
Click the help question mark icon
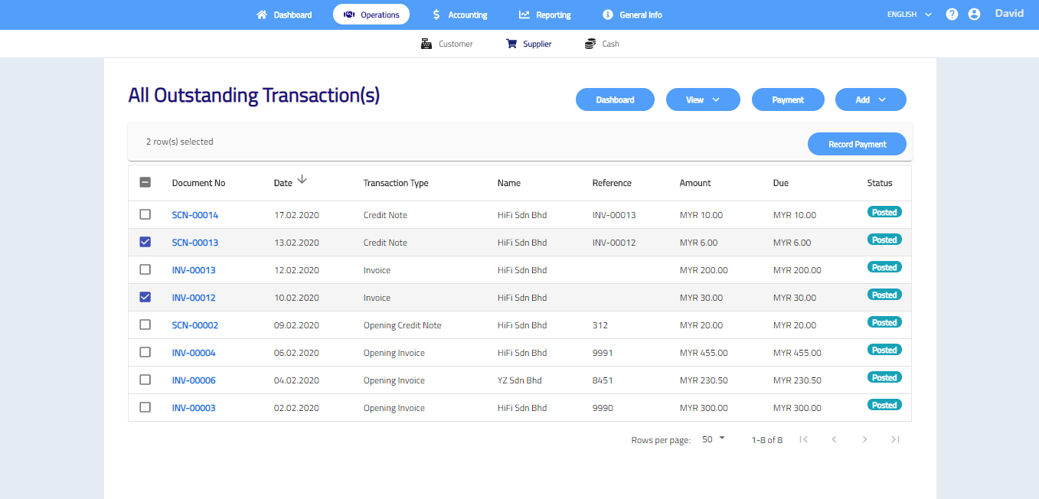click(x=952, y=15)
